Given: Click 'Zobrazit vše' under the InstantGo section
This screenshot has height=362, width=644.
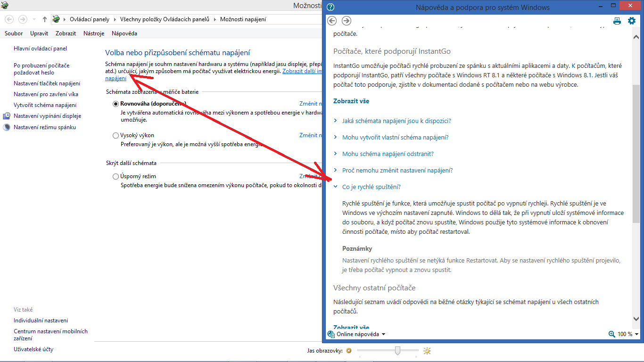Looking at the screenshot, I should pyautogui.click(x=351, y=101).
